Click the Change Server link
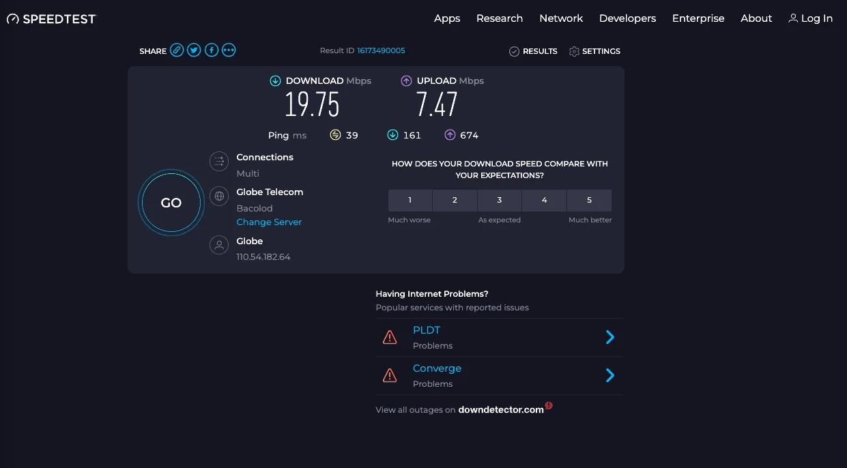This screenshot has height=468, width=847. click(269, 222)
